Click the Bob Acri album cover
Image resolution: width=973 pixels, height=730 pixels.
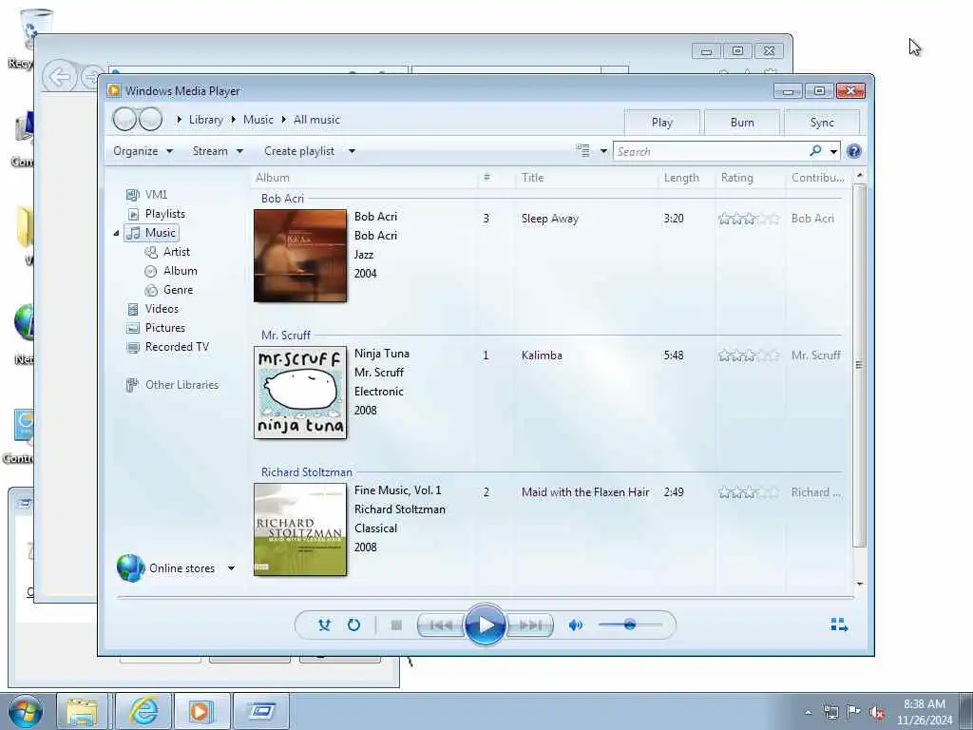click(300, 256)
